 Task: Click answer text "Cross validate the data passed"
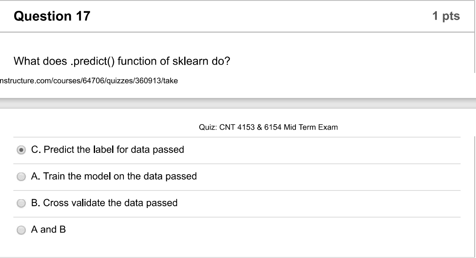[x=104, y=203]
